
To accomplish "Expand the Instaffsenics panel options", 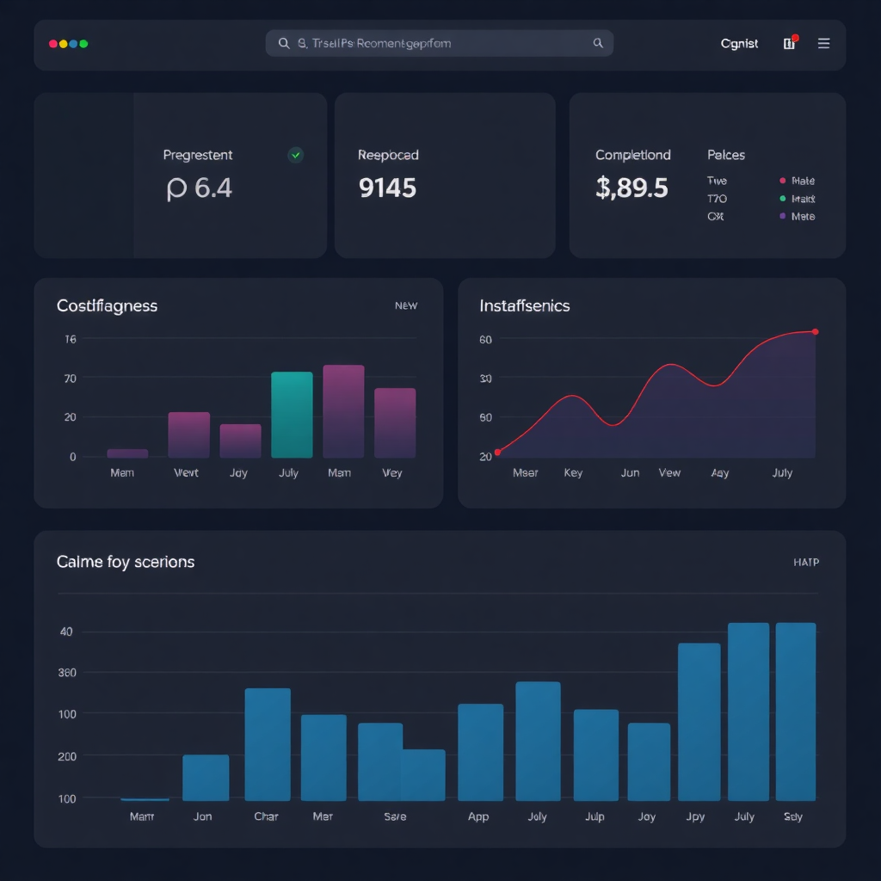I will tap(525, 305).
